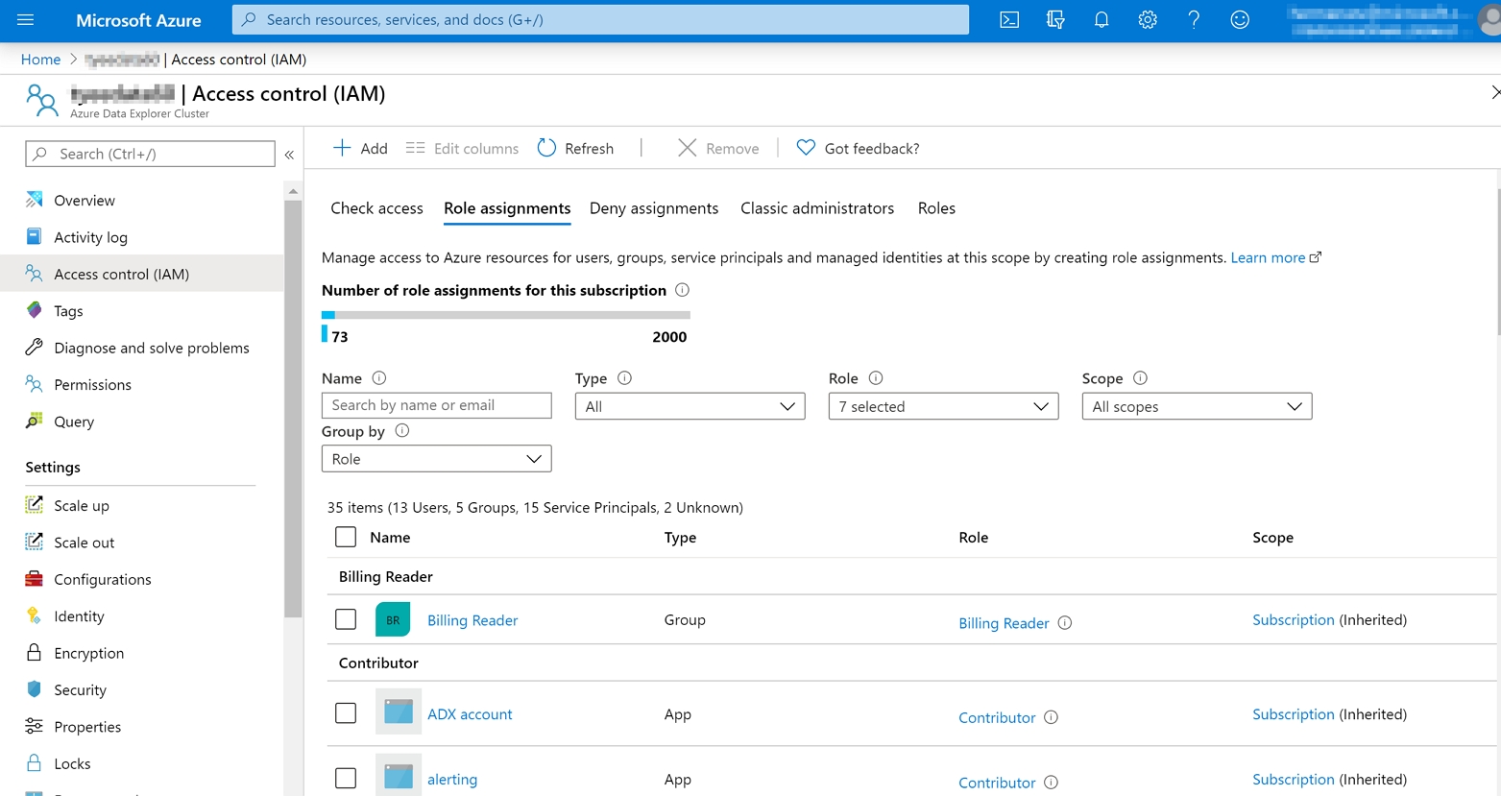
Task: Click the feedback smiley icon
Action: click(x=1240, y=19)
